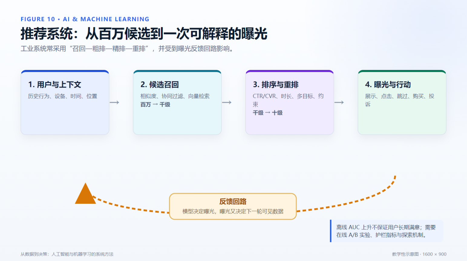
Task: Click the card heading '3. 排序与重排'
Action: pyautogui.click(x=276, y=84)
